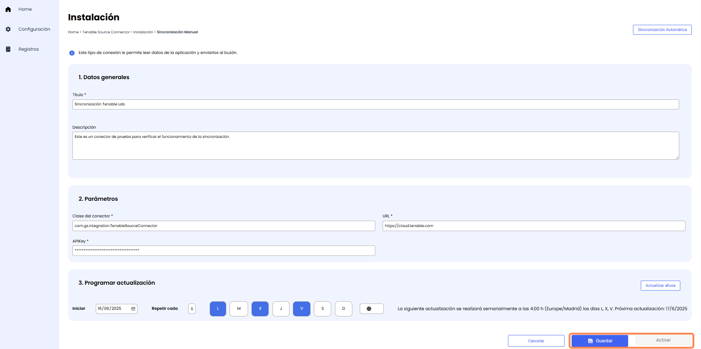Click the Home house icon in sidebar
The image size is (701, 349).
point(8,9)
